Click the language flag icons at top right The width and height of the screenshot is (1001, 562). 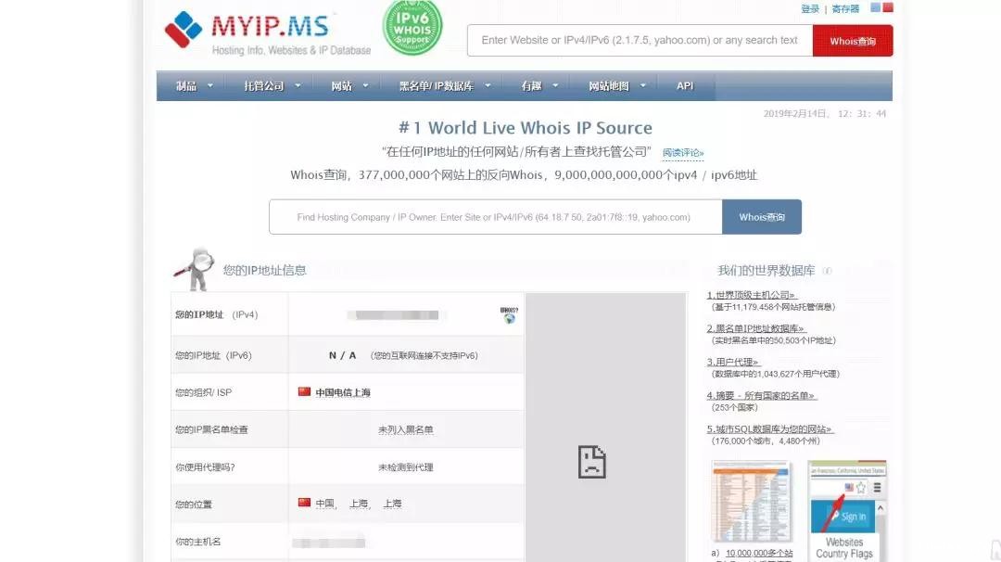click(881, 8)
